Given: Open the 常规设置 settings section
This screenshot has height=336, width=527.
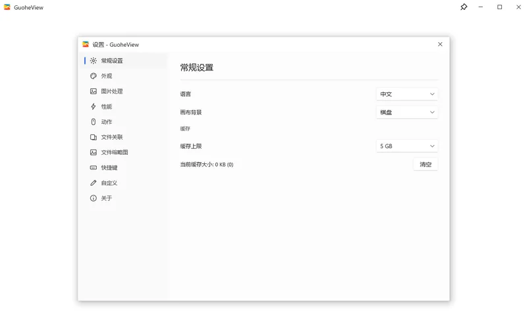Looking at the screenshot, I should click(x=124, y=61).
